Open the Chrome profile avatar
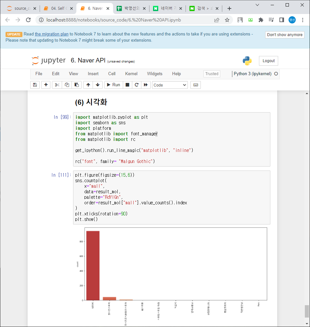 tap(292, 20)
